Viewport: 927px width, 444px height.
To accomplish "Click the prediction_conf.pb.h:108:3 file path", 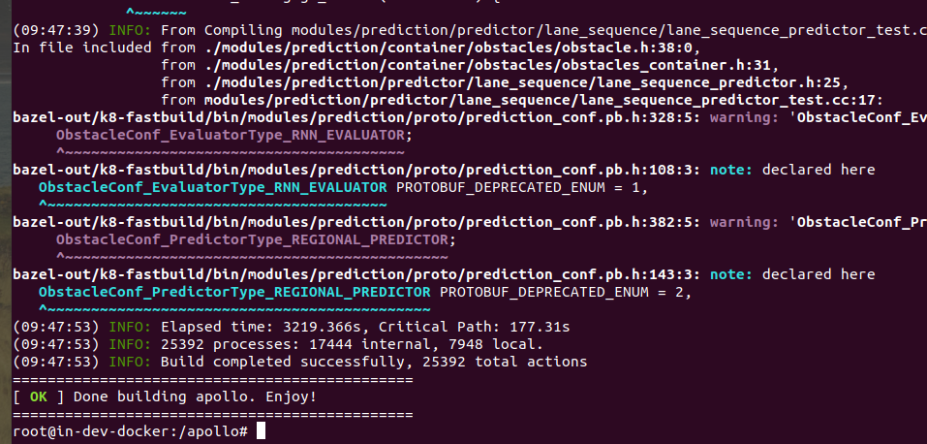I will (355, 170).
